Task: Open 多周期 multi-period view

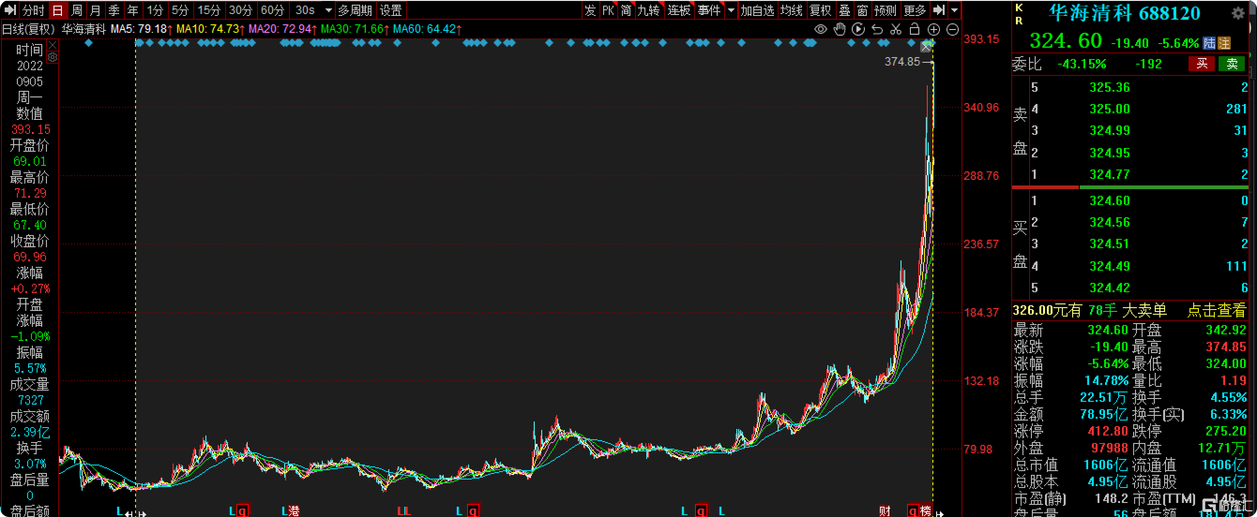Action: point(355,10)
